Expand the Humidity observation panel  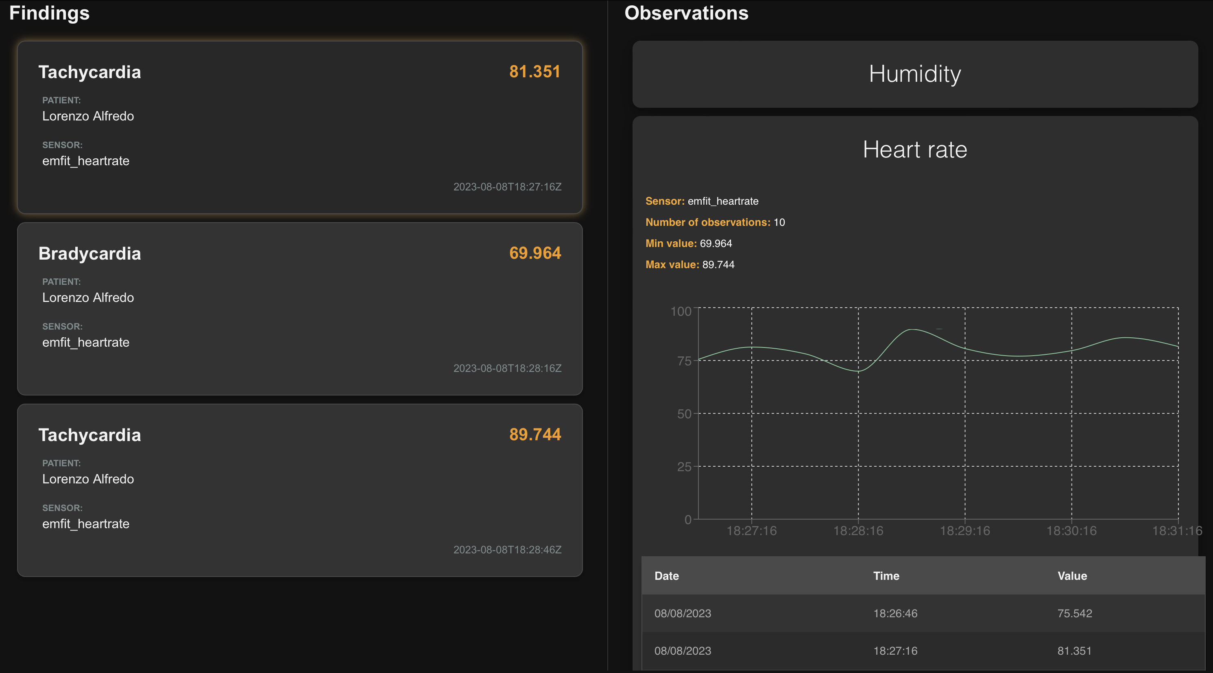[x=914, y=74]
